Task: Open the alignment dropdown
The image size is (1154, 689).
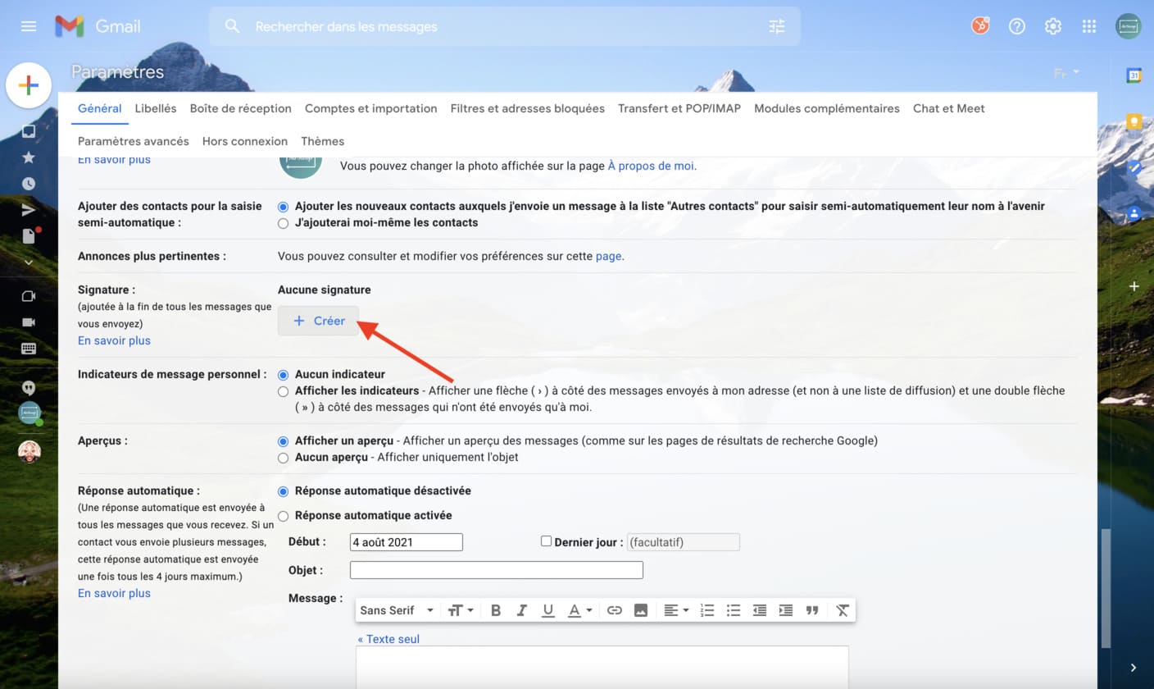Action: click(676, 610)
